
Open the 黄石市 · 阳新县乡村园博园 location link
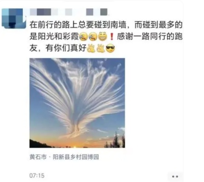point(64,157)
